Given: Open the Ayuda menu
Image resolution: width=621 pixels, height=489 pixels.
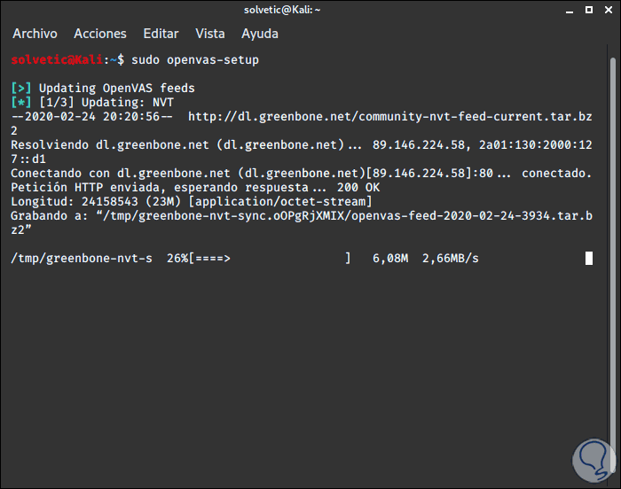Looking at the screenshot, I should point(259,34).
